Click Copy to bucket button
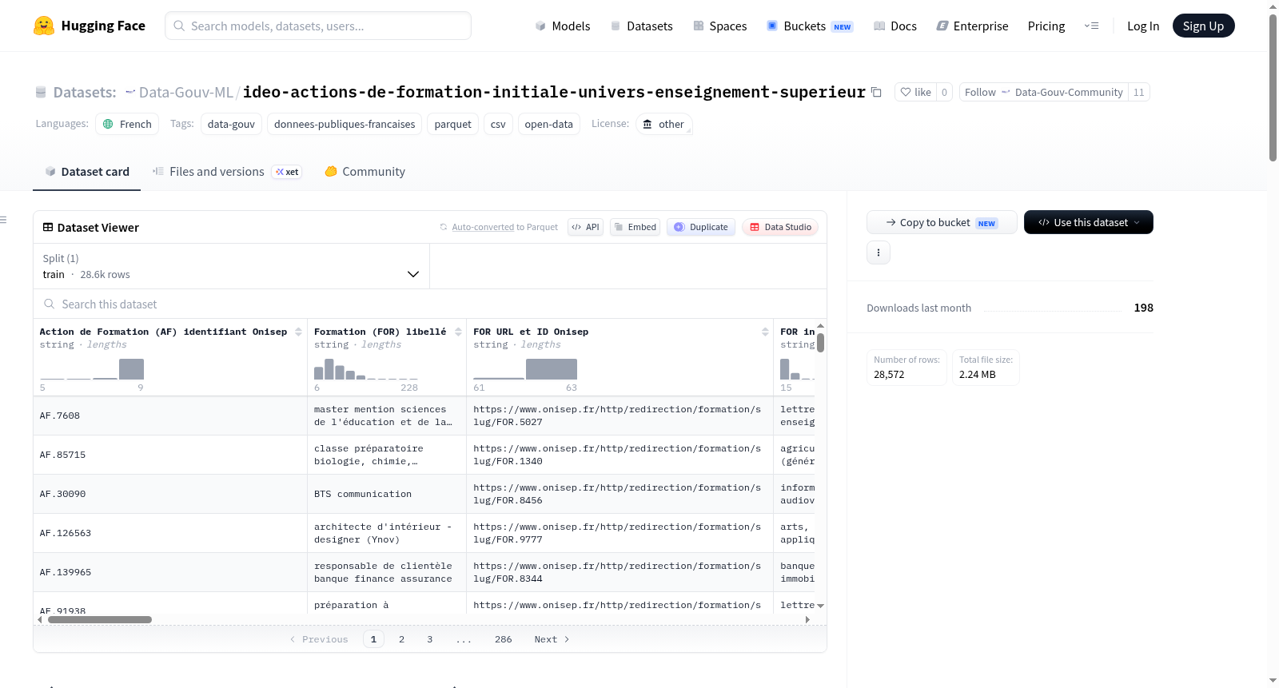This screenshot has width=1279, height=688. 942,222
